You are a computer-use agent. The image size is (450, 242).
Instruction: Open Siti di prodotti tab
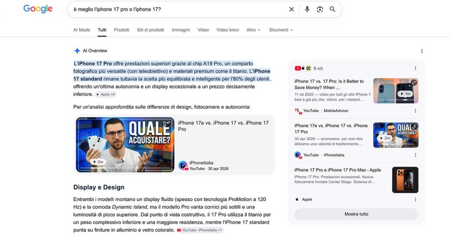(150, 30)
